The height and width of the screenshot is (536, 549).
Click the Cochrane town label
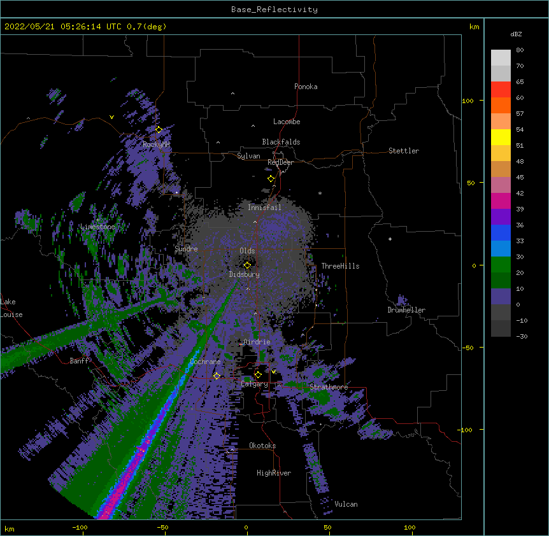tap(205, 362)
